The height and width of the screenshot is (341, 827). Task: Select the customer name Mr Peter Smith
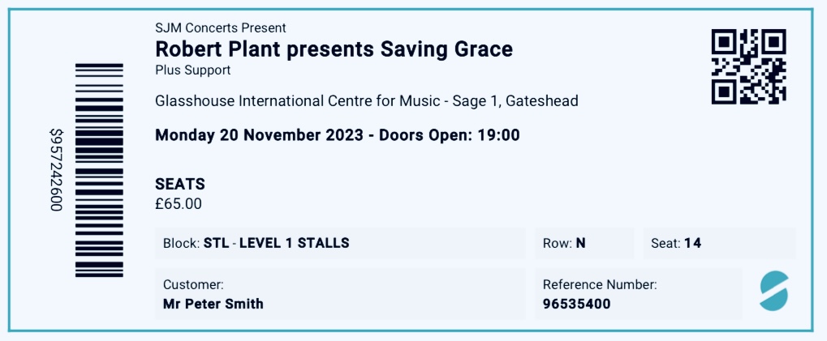tap(213, 305)
